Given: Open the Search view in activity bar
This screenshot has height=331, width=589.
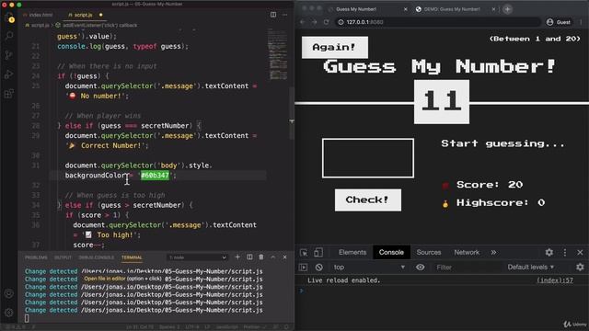Looking at the screenshot, I should 9,36.
